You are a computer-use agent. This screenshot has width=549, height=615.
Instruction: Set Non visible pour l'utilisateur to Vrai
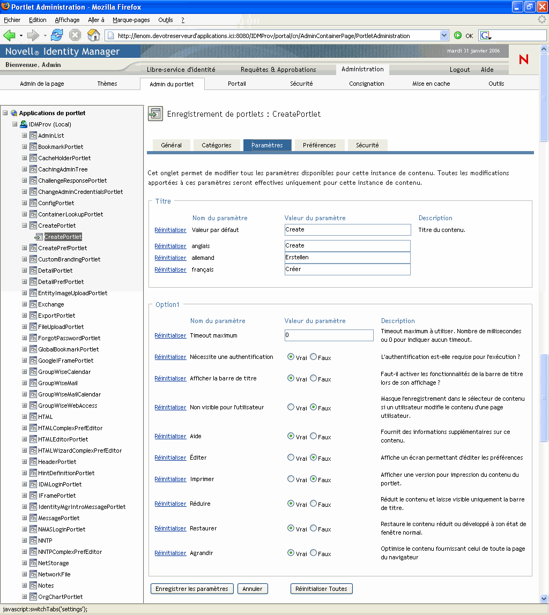pos(291,407)
